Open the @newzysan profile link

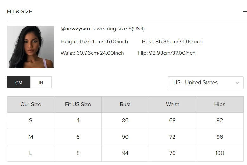point(75,29)
